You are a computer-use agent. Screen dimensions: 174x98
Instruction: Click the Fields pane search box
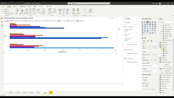point(166,22)
